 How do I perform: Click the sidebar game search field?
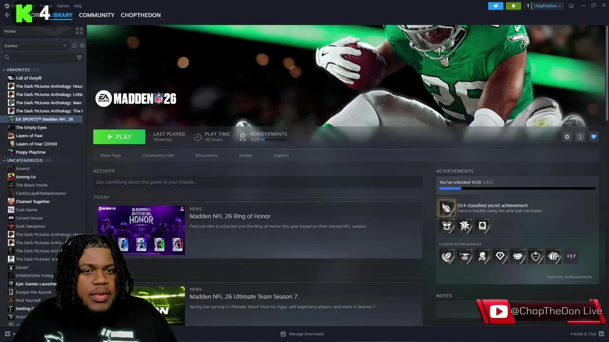(x=43, y=57)
